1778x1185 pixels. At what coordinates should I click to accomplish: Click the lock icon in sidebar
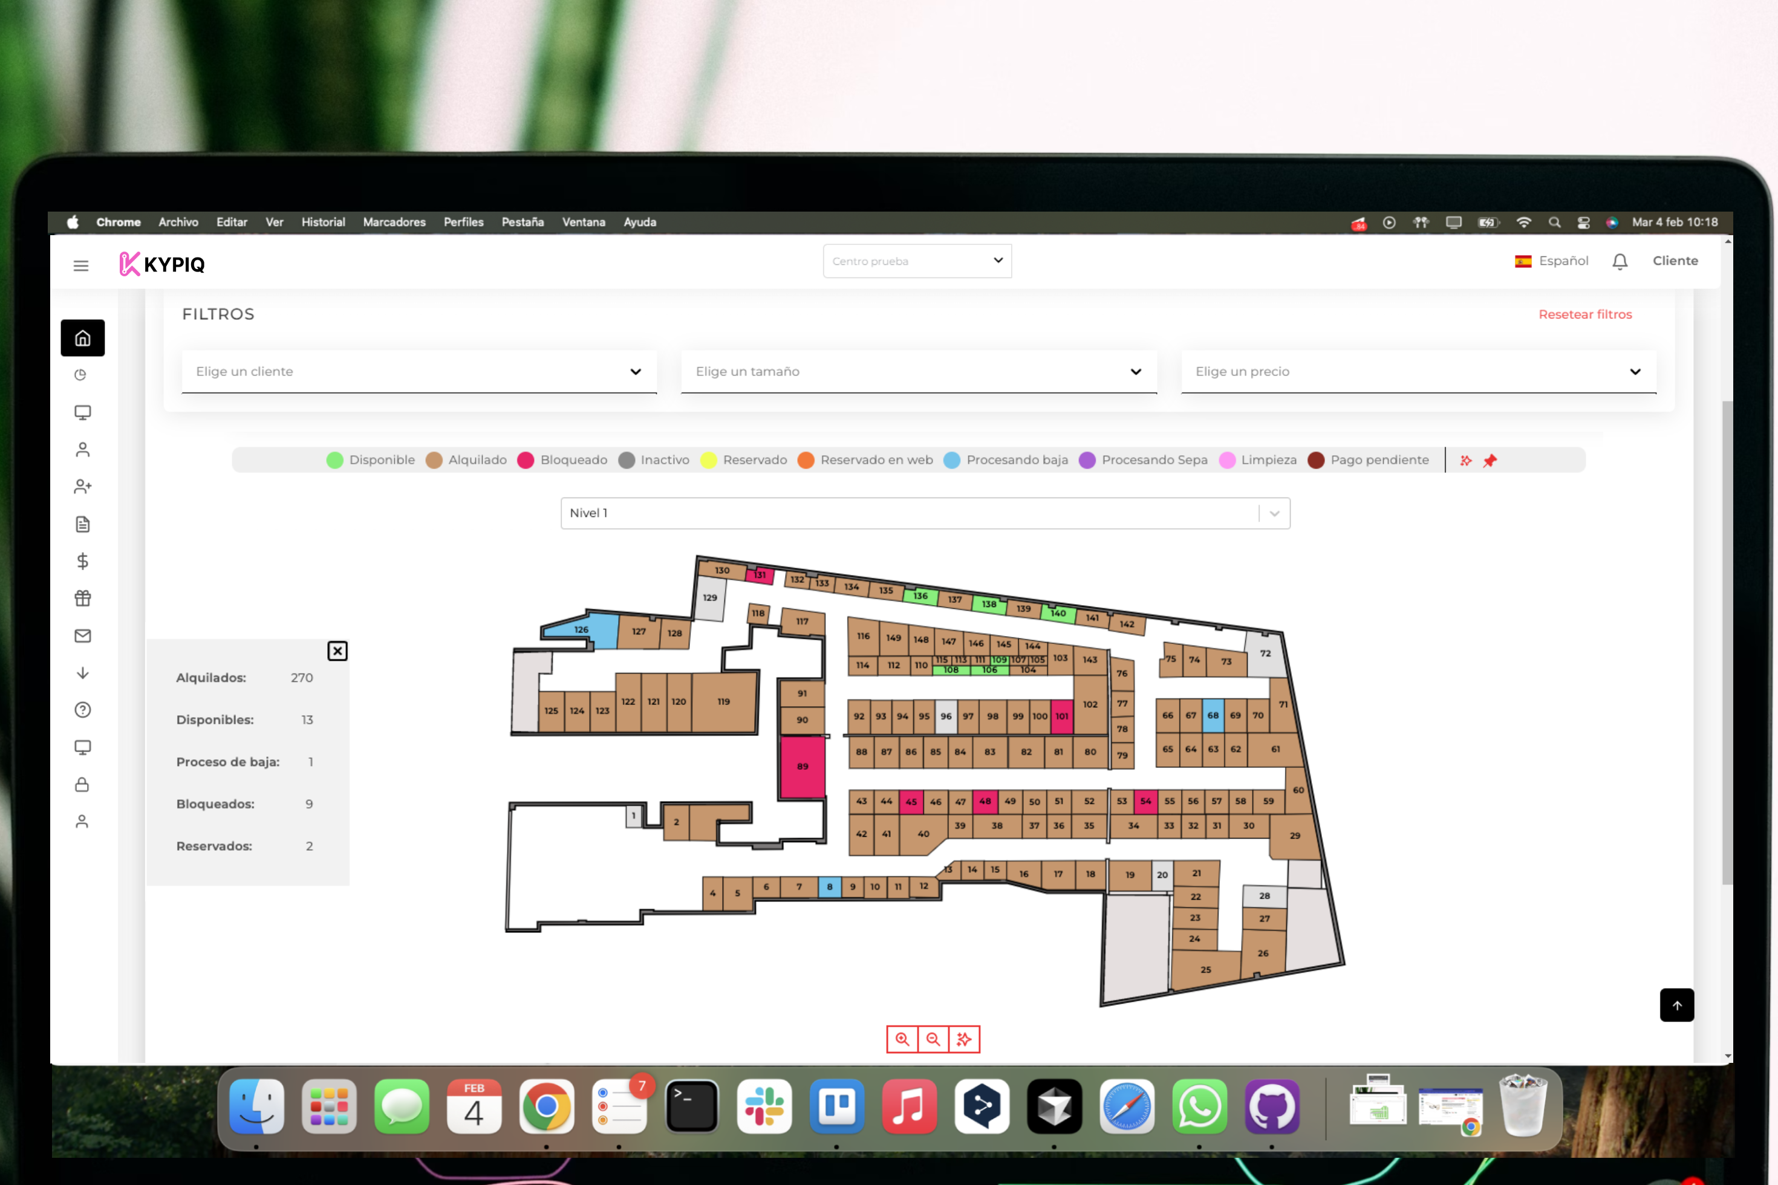click(82, 785)
